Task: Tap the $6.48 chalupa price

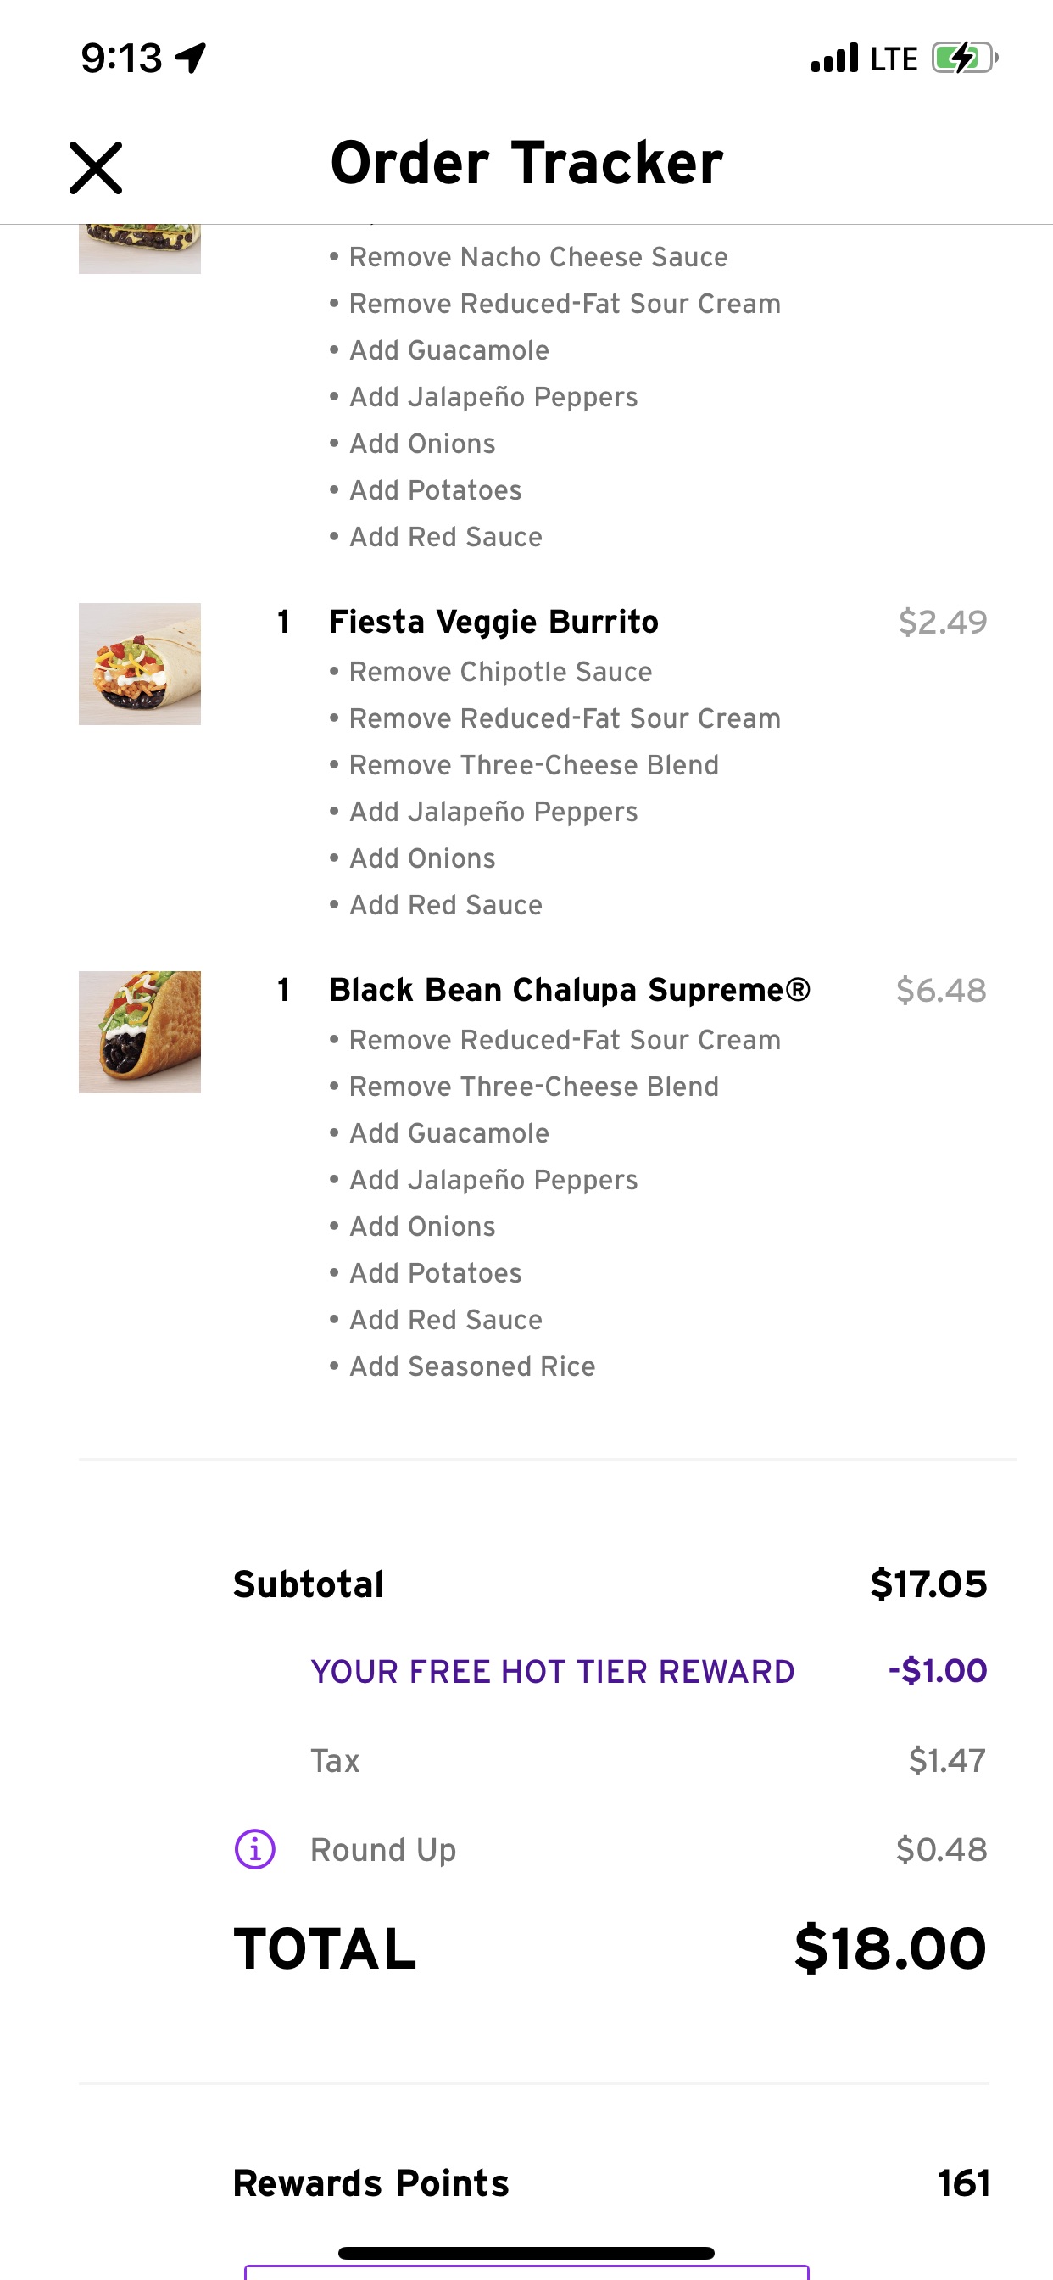Action: 940,990
